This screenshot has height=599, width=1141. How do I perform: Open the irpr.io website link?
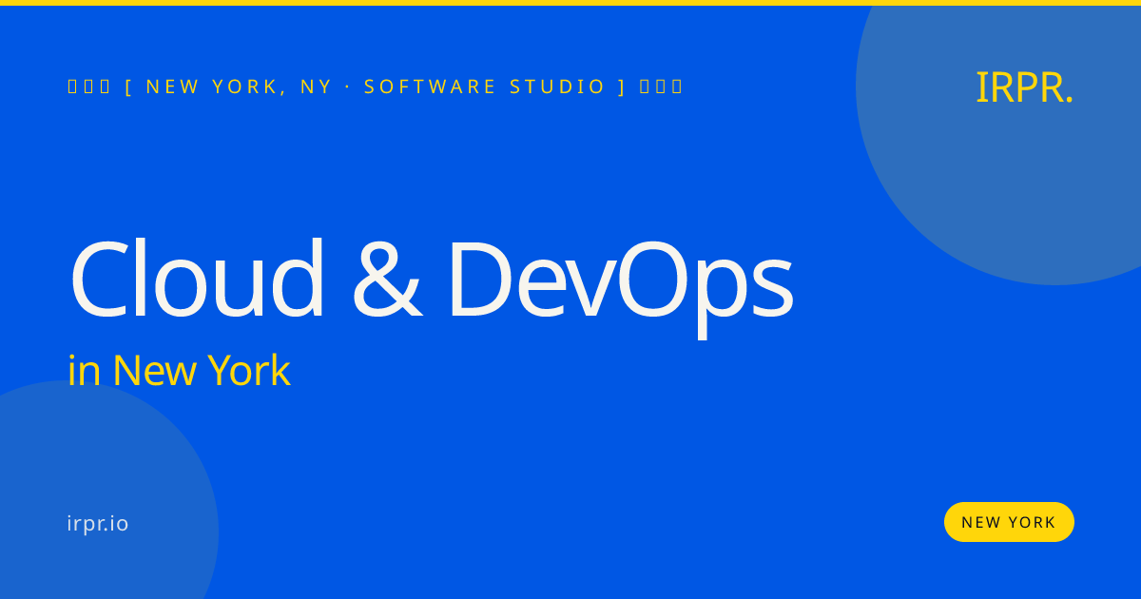[x=98, y=523]
